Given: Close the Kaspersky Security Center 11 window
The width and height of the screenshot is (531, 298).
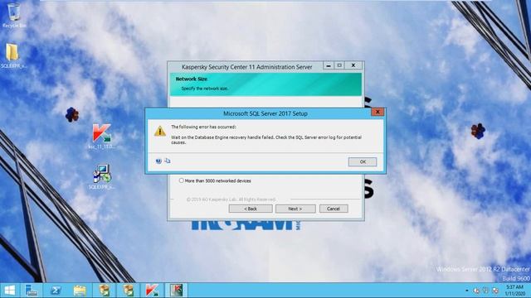Looking at the screenshot, I should point(353,65).
